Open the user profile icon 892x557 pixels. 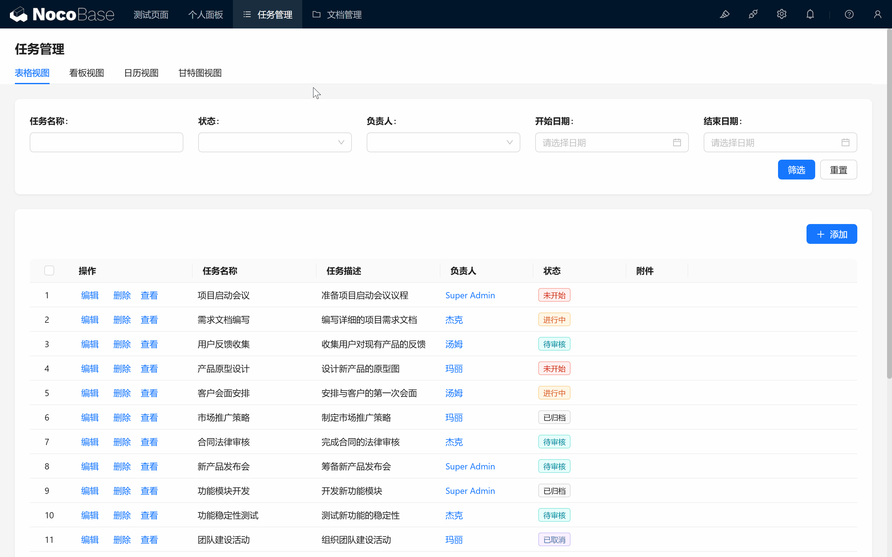[x=877, y=14]
